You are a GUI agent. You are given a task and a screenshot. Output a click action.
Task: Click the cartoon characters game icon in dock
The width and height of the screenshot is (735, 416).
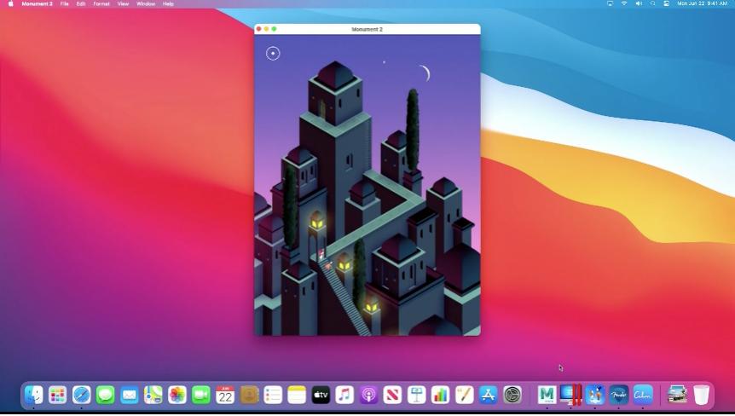click(595, 395)
